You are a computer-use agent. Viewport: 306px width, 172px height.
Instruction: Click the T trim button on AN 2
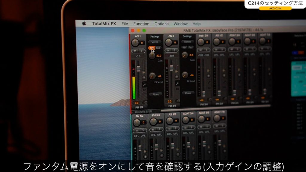pyautogui.click(x=177, y=77)
